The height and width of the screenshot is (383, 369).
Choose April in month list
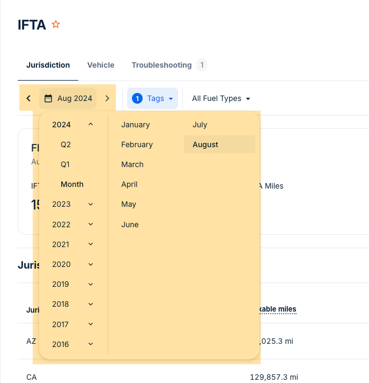click(x=129, y=184)
